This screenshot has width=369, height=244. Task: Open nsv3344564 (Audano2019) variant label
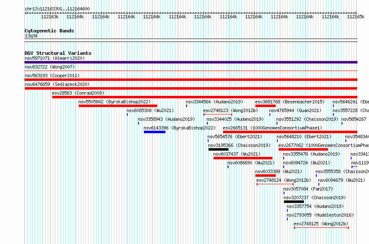[214, 102]
